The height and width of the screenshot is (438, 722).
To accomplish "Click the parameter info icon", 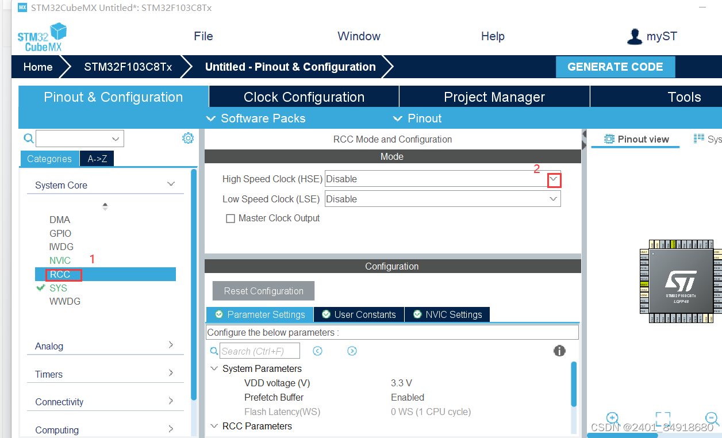I will point(559,351).
